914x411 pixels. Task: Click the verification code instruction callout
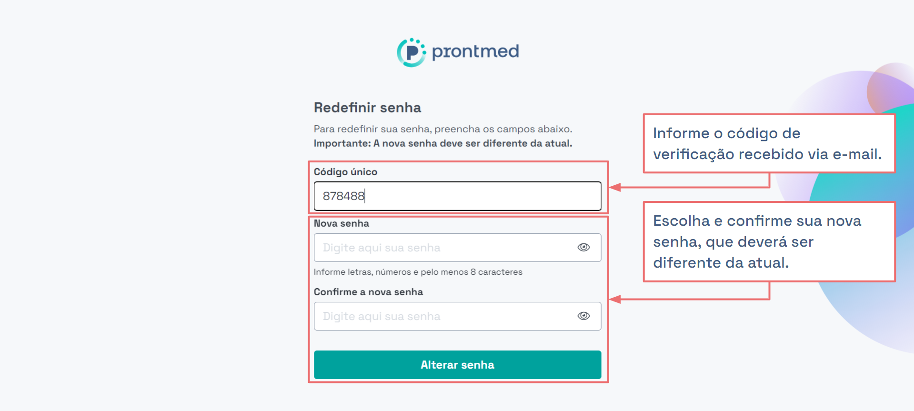(769, 143)
